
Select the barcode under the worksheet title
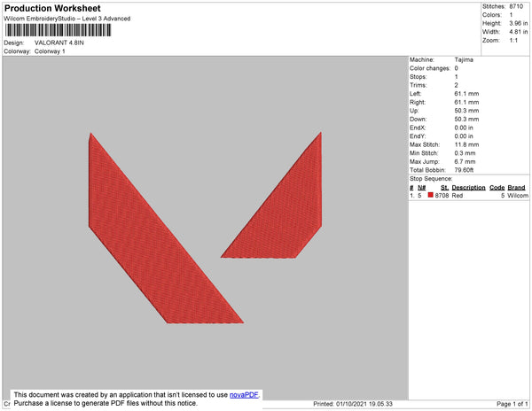coord(58,30)
